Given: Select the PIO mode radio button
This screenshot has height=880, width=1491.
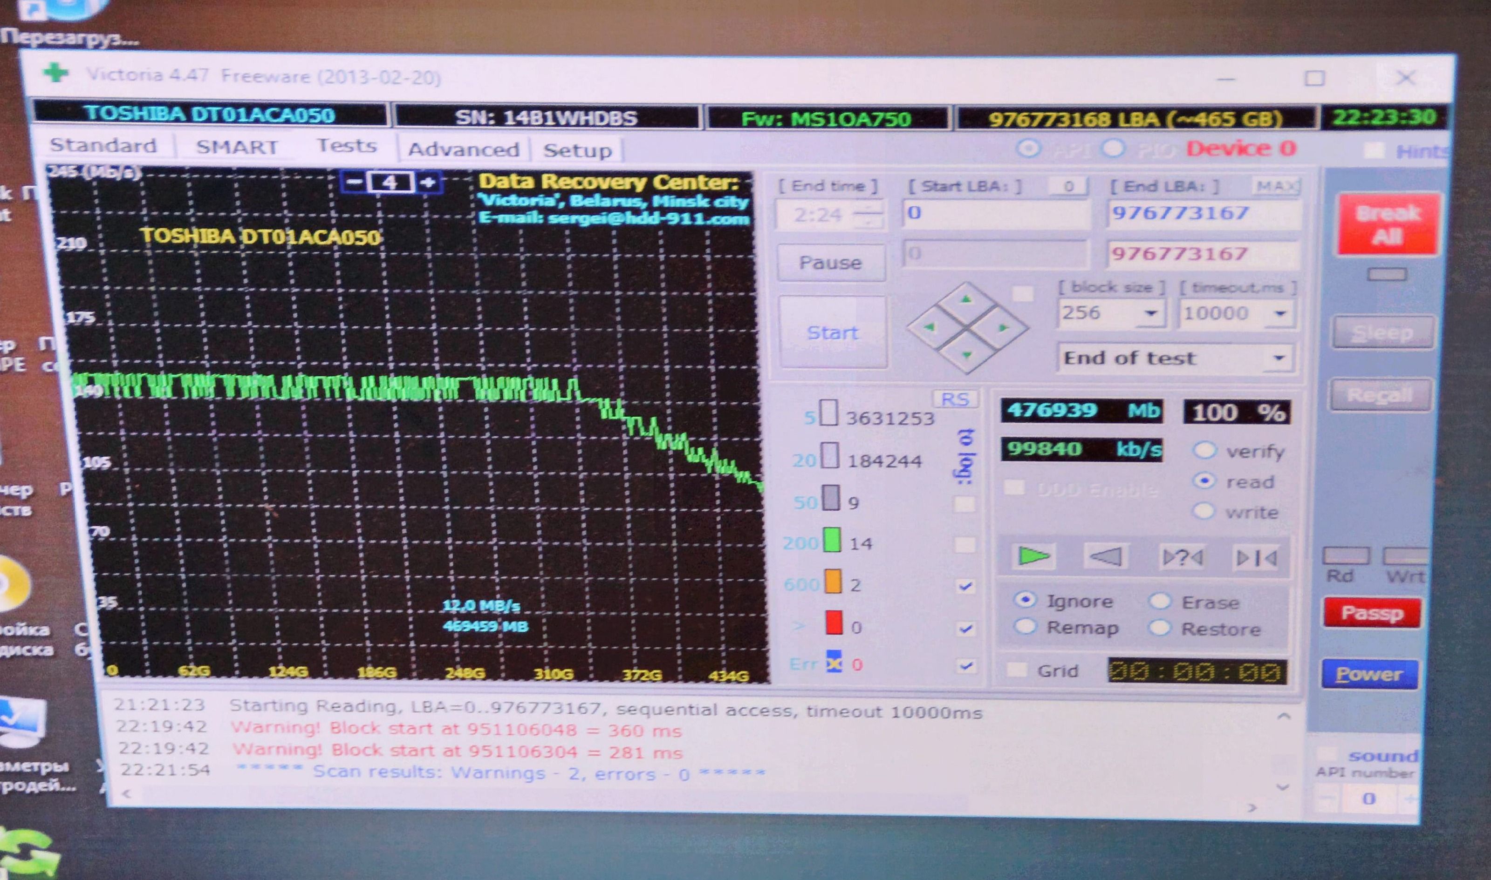Looking at the screenshot, I should pyautogui.click(x=1113, y=149).
